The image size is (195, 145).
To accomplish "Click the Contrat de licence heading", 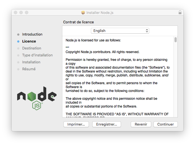I will point(78,22).
